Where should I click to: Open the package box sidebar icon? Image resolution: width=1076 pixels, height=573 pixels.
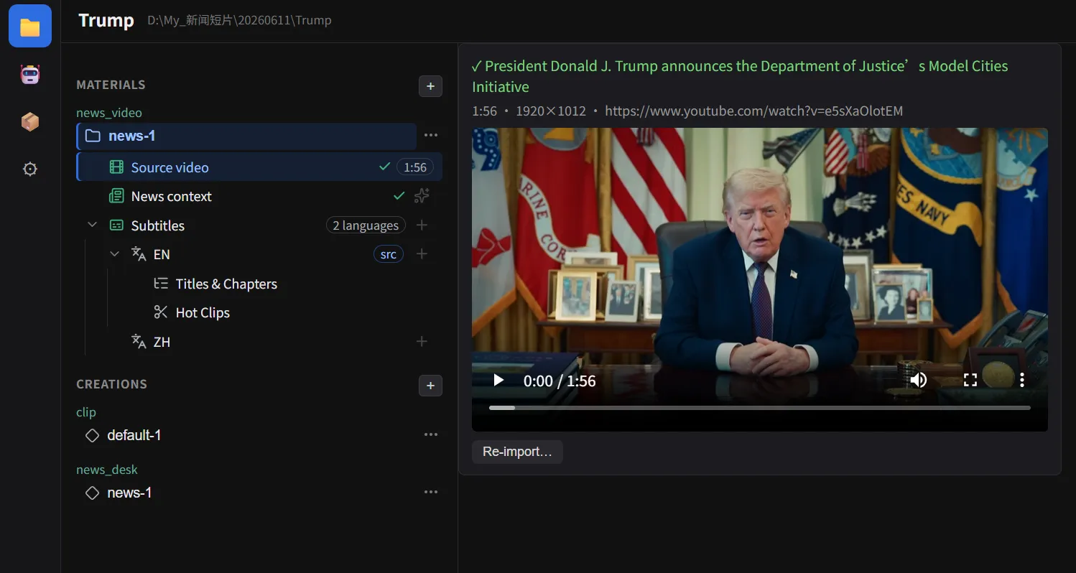(x=30, y=122)
